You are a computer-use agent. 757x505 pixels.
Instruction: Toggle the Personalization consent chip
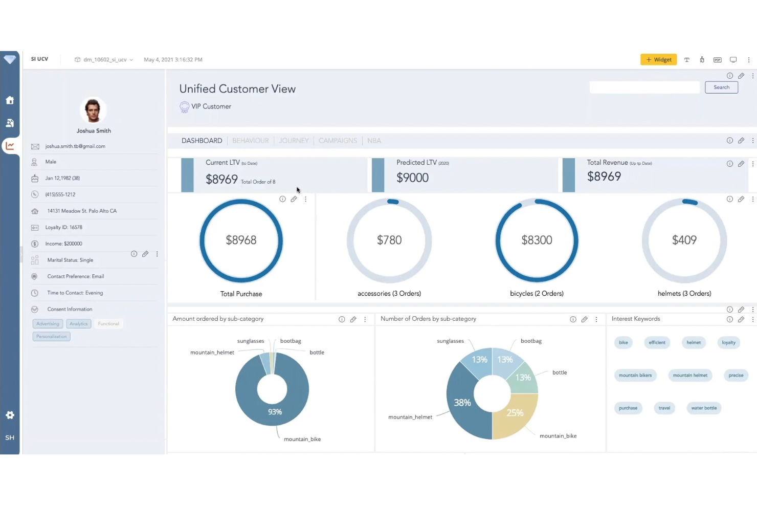pos(51,336)
